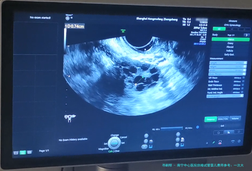Select Follicle in the Study list
Viewport: 252px width, 171px height.
pos(230,50)
